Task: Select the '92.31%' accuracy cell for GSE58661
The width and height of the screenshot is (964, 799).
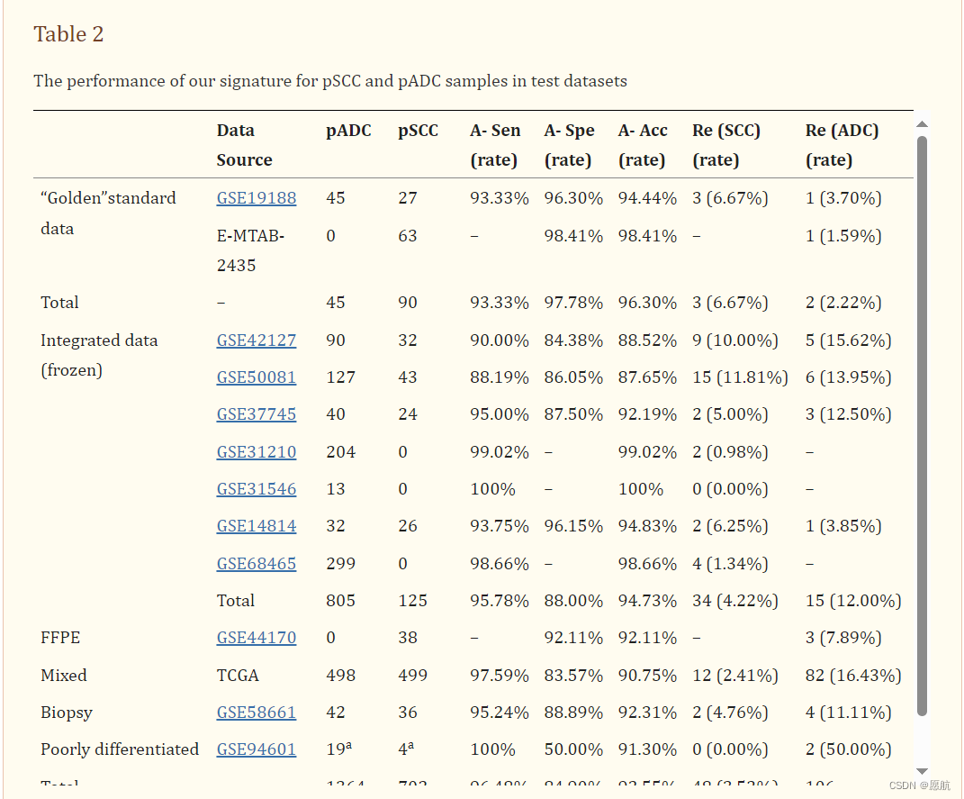Action: point(647,713)
